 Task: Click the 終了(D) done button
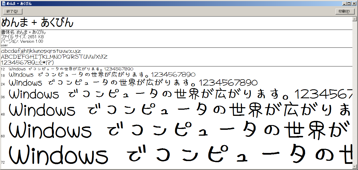(x=13, y=11)
